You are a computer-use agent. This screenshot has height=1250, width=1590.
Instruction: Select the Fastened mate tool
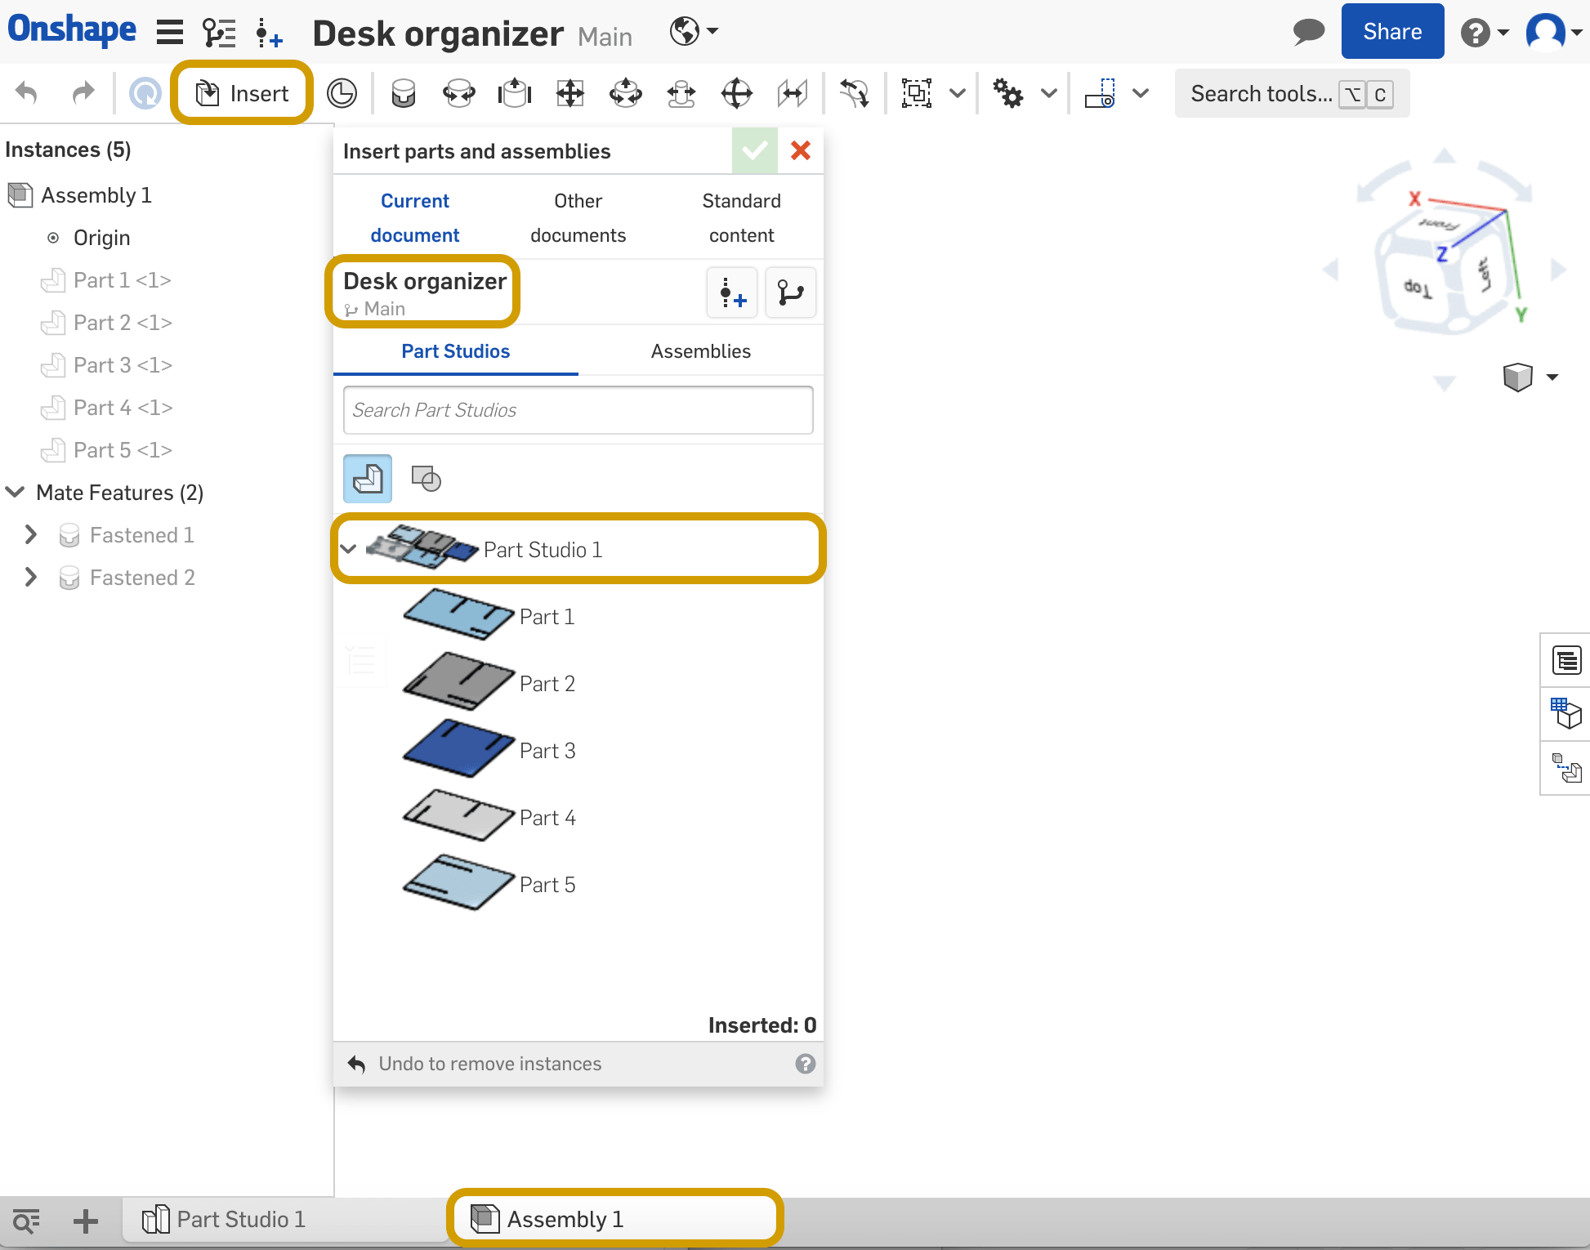[x=404, y=93]
